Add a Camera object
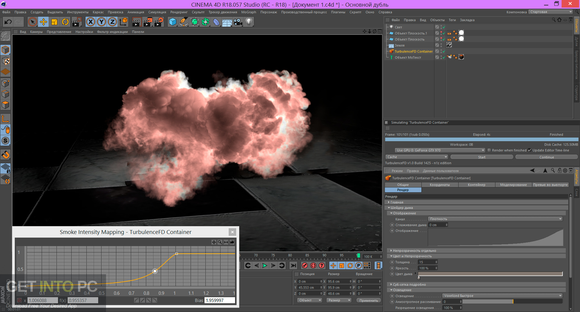The width and height of the screenshot is (580, 312). click(238, 22)
